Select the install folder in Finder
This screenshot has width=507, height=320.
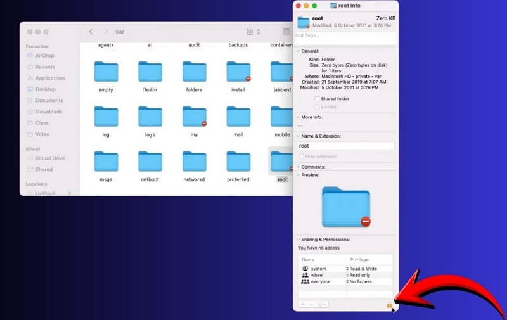pyautogui.click(x=238, y=72)
